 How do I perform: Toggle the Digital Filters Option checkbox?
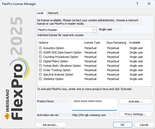pyautogui.click(x=40, y=61)
